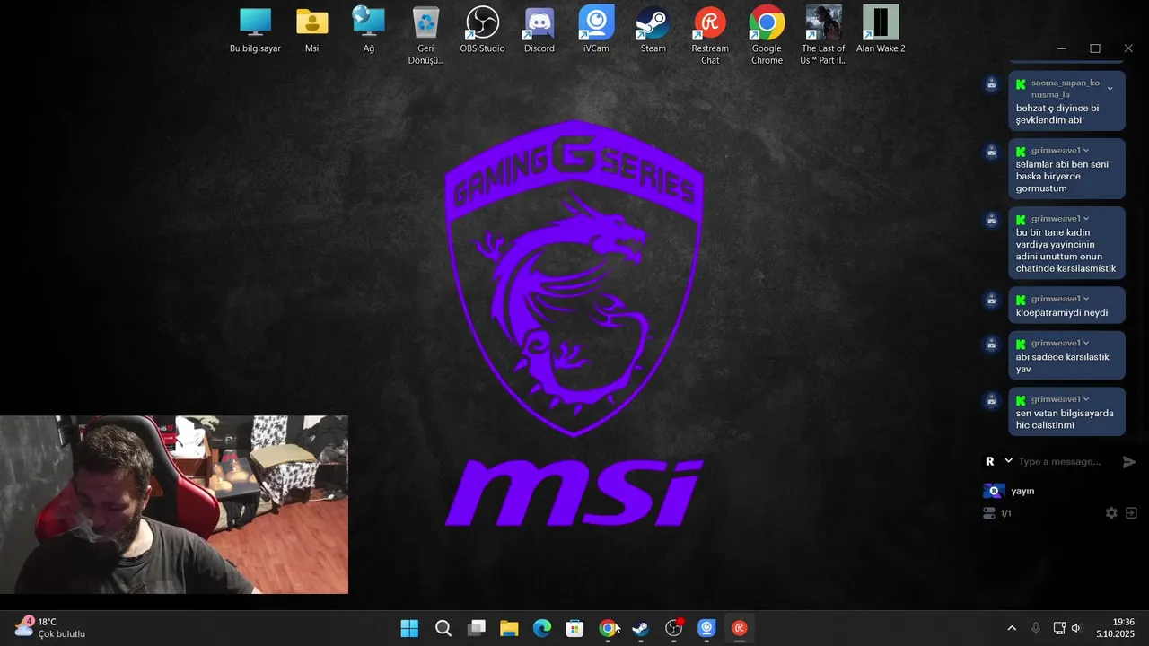Open File Explorer from the taskbar

509,628
